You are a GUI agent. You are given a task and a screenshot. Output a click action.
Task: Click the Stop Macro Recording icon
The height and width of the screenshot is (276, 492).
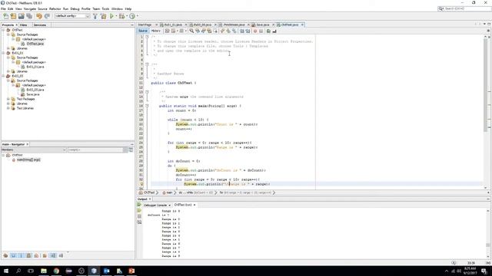pos(261,31)
